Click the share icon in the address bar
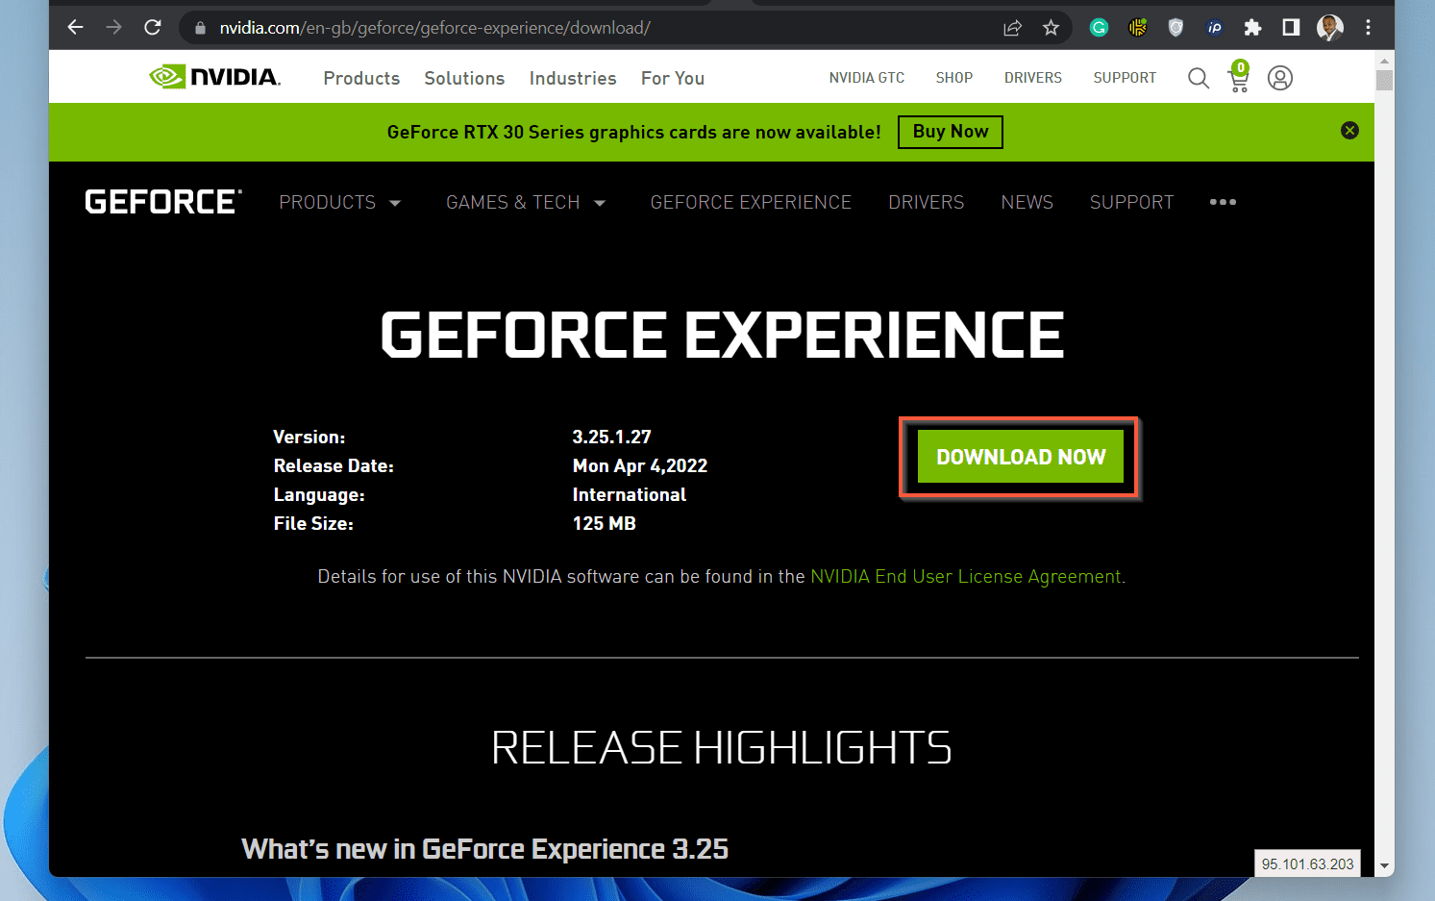The image size is (1435, 901). pos(1012,27)
